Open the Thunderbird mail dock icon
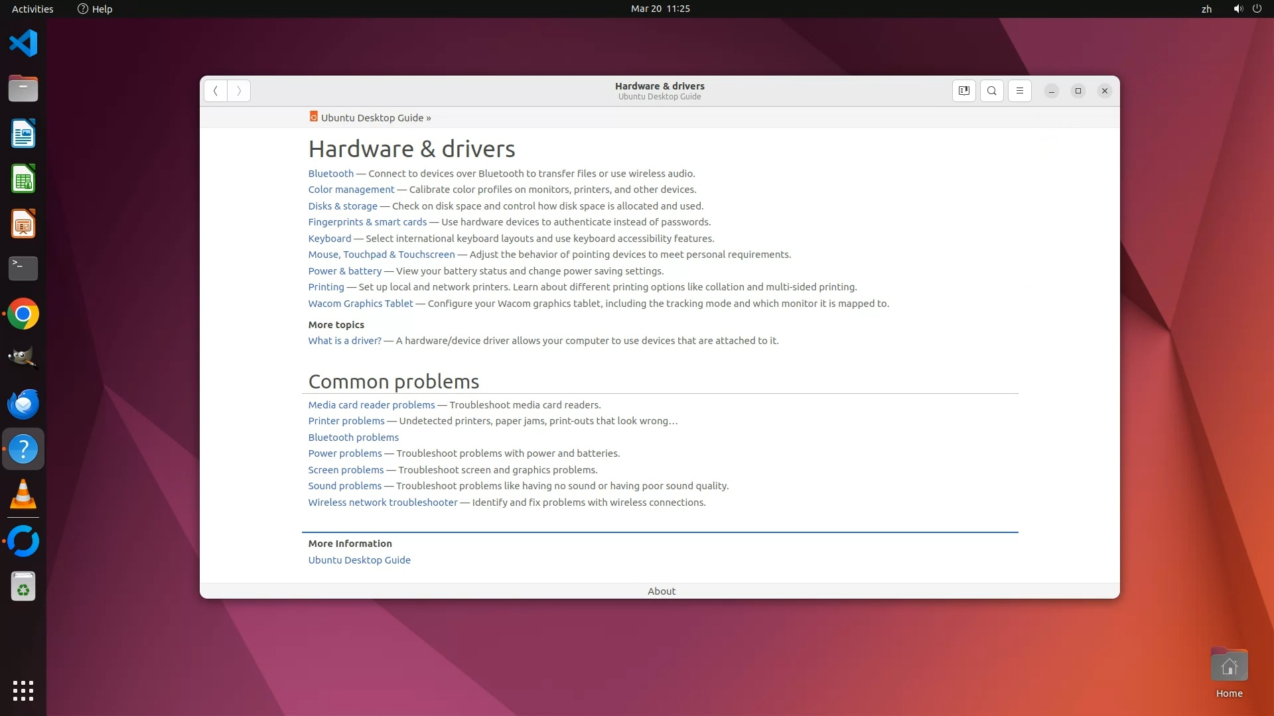 [23, 404]
